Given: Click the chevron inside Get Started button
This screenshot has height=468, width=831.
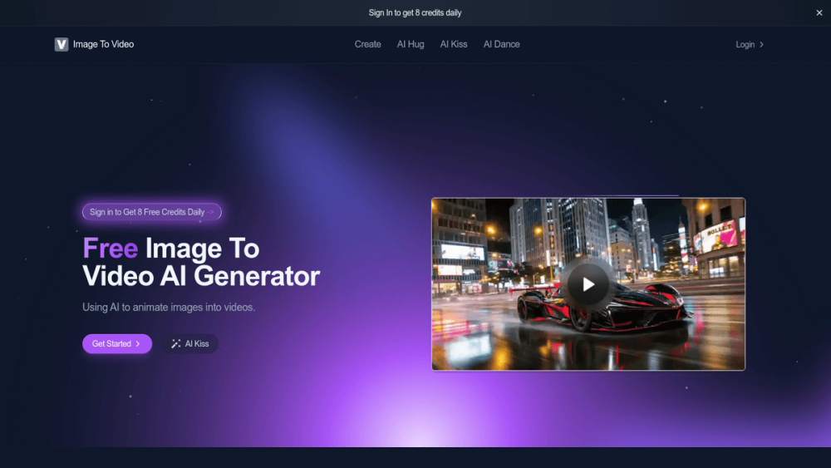Looking at the screenshot, I should (x=138, y=343).
